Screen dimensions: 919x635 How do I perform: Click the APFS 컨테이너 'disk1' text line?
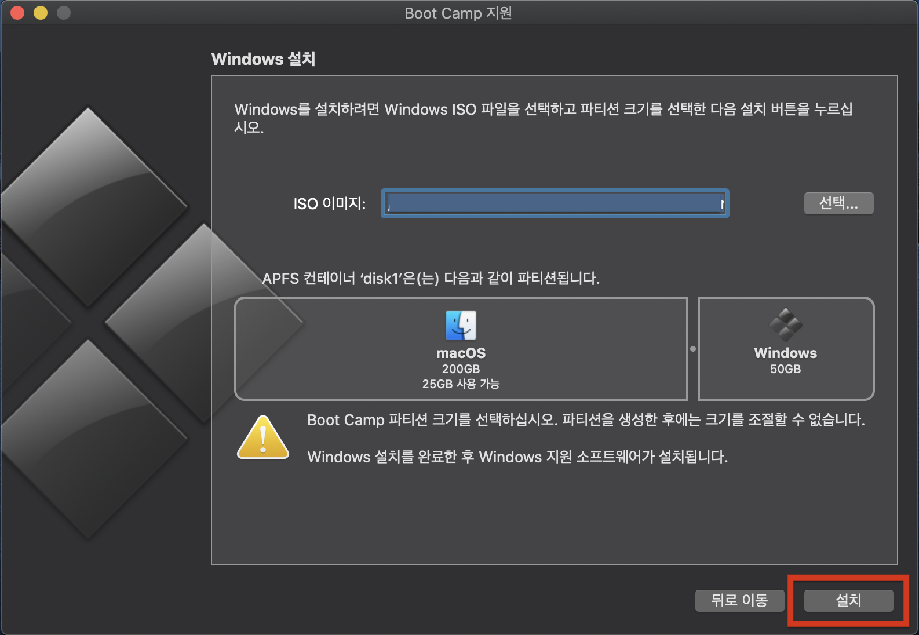tap(431, 278)
